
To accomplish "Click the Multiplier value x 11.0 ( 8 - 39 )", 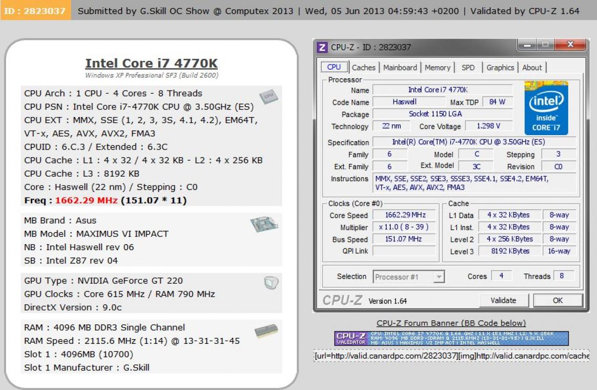I will pyautogui.click(x=405, y=227).
